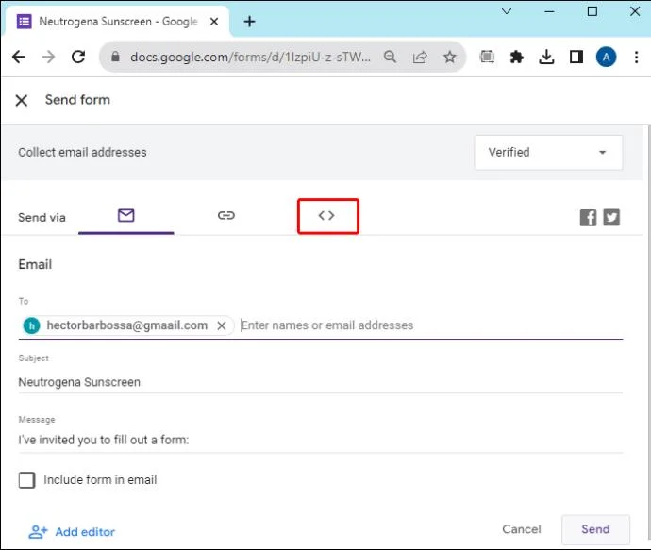Select the Neutrogena Sunscreen browser tab
The image size is (651, 550).
coord(118,21)
